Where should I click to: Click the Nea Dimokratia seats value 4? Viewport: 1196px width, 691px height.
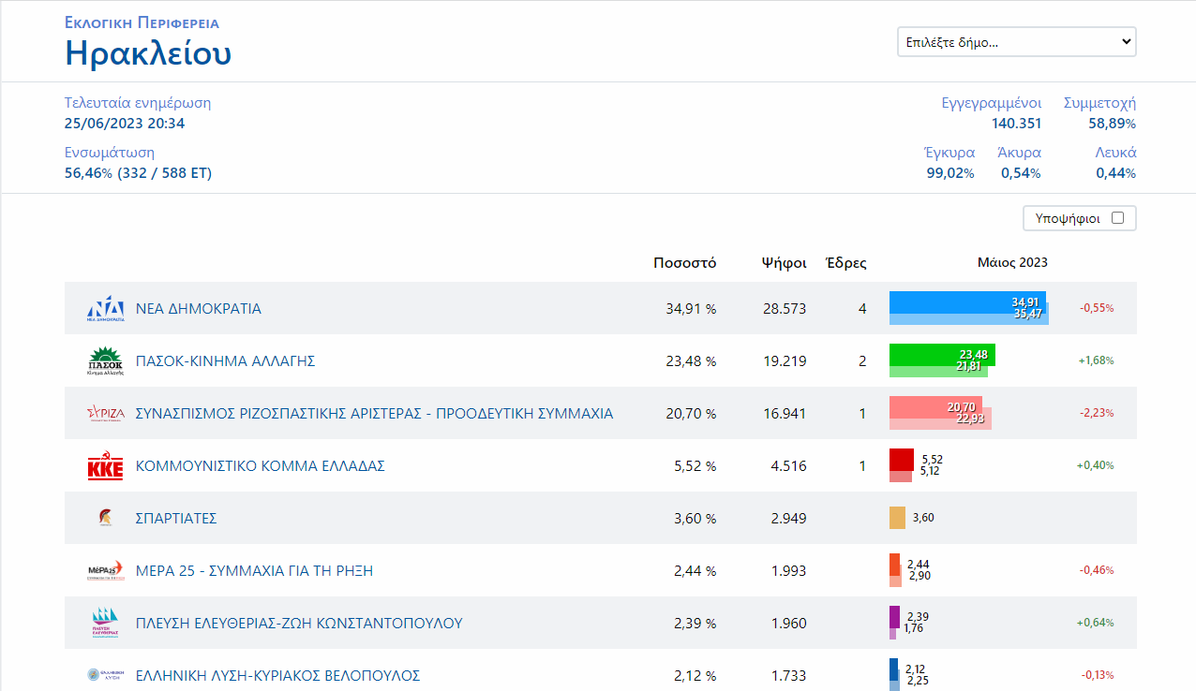pyautogui.click(x=862, y=309)
